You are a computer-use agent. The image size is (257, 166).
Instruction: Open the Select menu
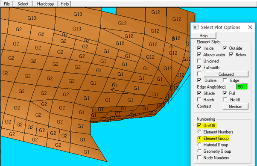[x=23, y=4]
